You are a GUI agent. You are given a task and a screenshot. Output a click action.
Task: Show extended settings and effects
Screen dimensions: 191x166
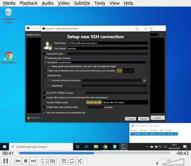(x=52, y=161)
